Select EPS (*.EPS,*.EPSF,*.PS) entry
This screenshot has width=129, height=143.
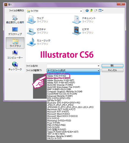coord(73,98)
